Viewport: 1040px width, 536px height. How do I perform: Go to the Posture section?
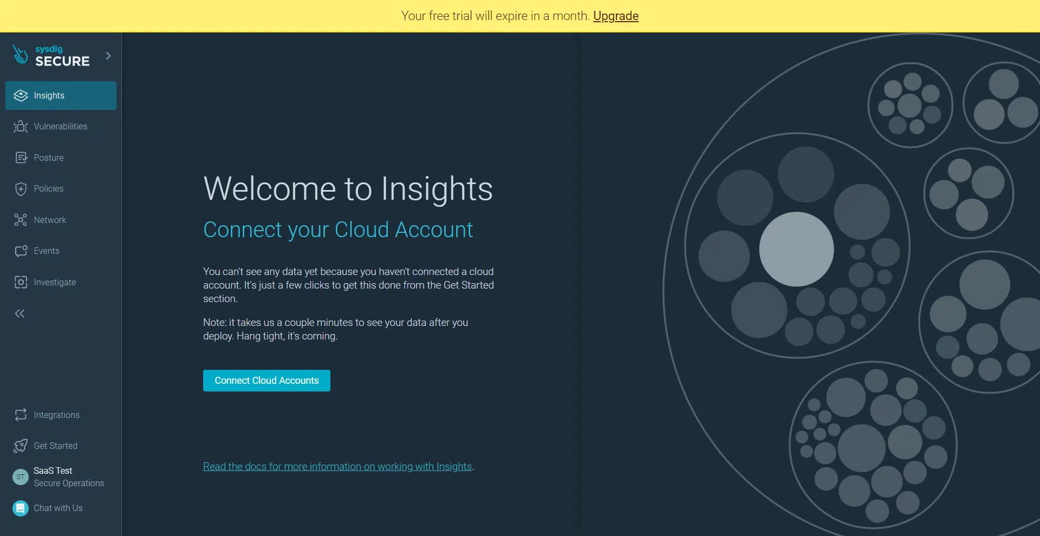click(x=49, y=158)
